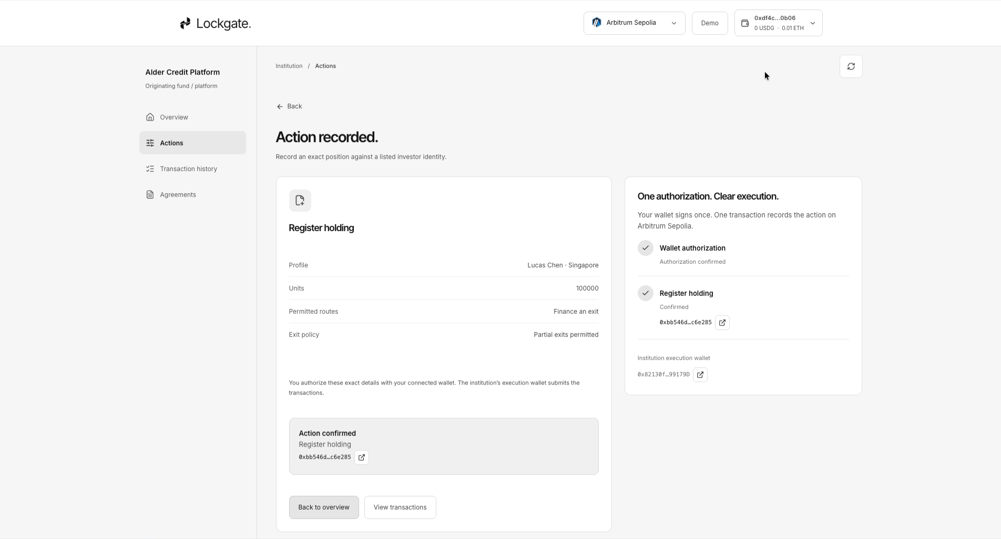Click the Register holding step checkmark
Viewport: 1001px width, 539px height.
point(645,293)
